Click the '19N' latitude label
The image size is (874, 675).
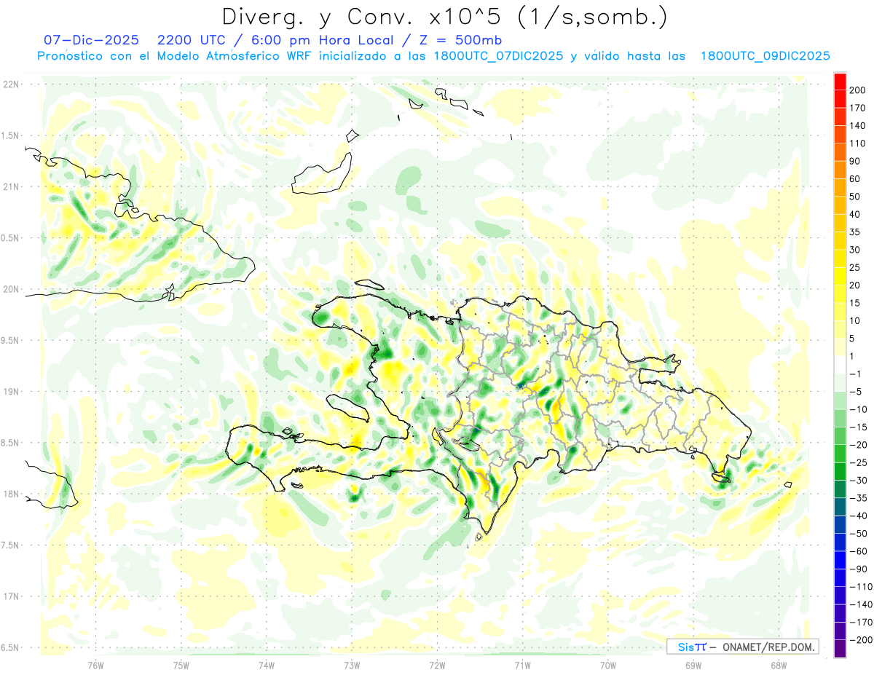[11, 391]
